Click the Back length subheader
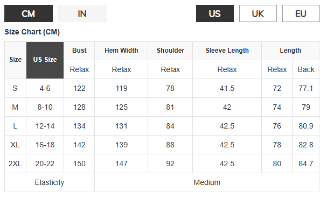The width and height of the screenshot is (327, 199). pos(306,69)
